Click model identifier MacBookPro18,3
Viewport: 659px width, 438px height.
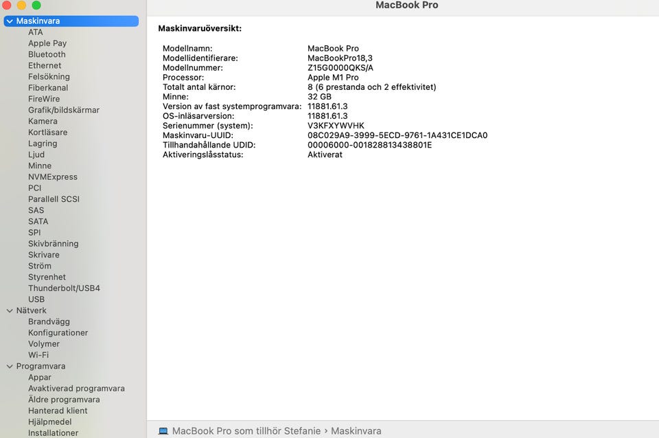[340, 58]
